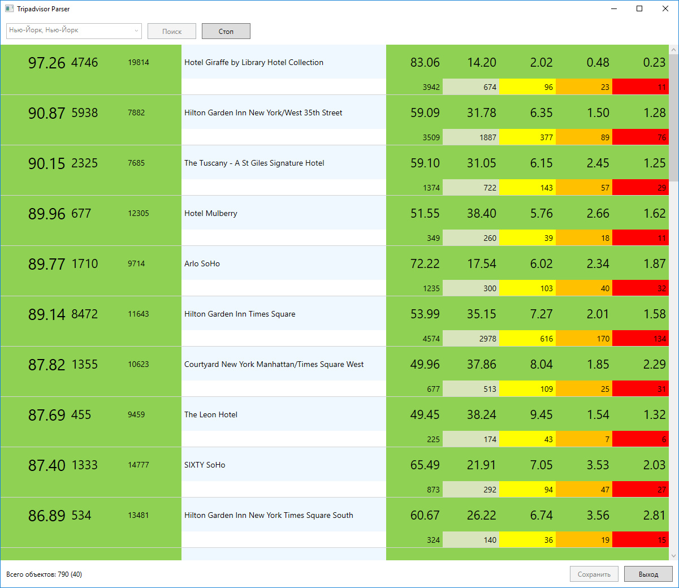Viewport: 679px width, 588px height.
Task: Click the Выход exit button
Action: [x=648, y=574]
